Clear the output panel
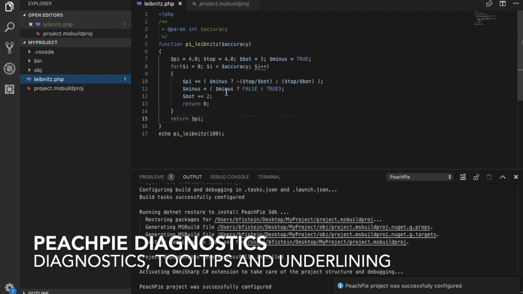 (x=463, y=177)
